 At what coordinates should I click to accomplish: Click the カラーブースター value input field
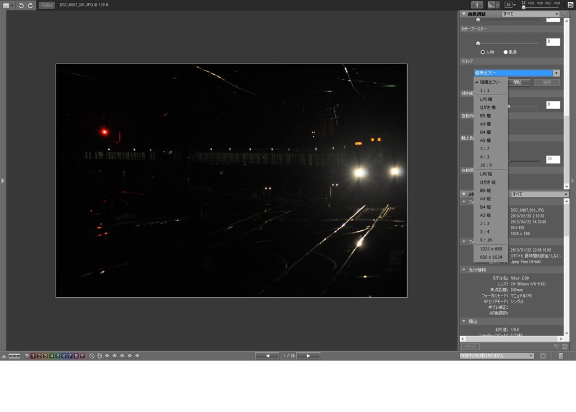552,42
